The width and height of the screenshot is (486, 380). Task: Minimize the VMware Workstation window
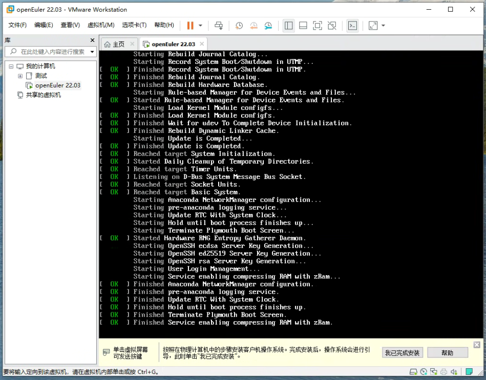coord(429,9)
